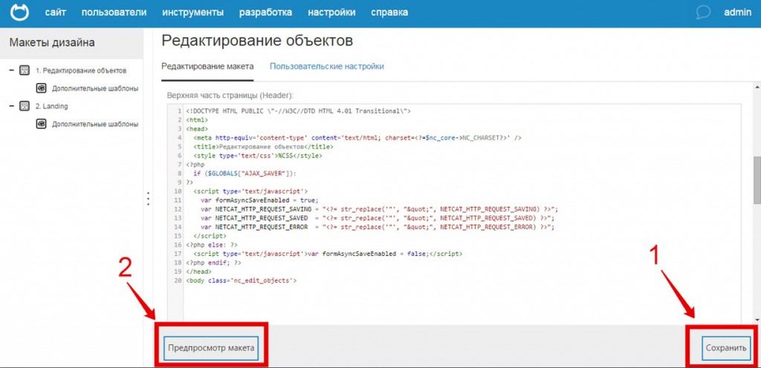Open Дополнительные шаблоны under Редактирование объектов
761x368 pixels.
click(x=95, y=88)
